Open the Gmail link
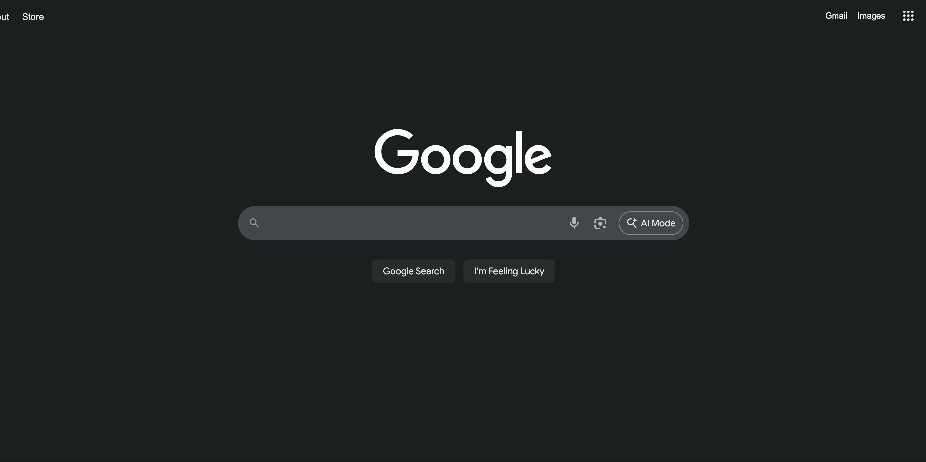This screenshot has width=926, height=462. [836, 16]
